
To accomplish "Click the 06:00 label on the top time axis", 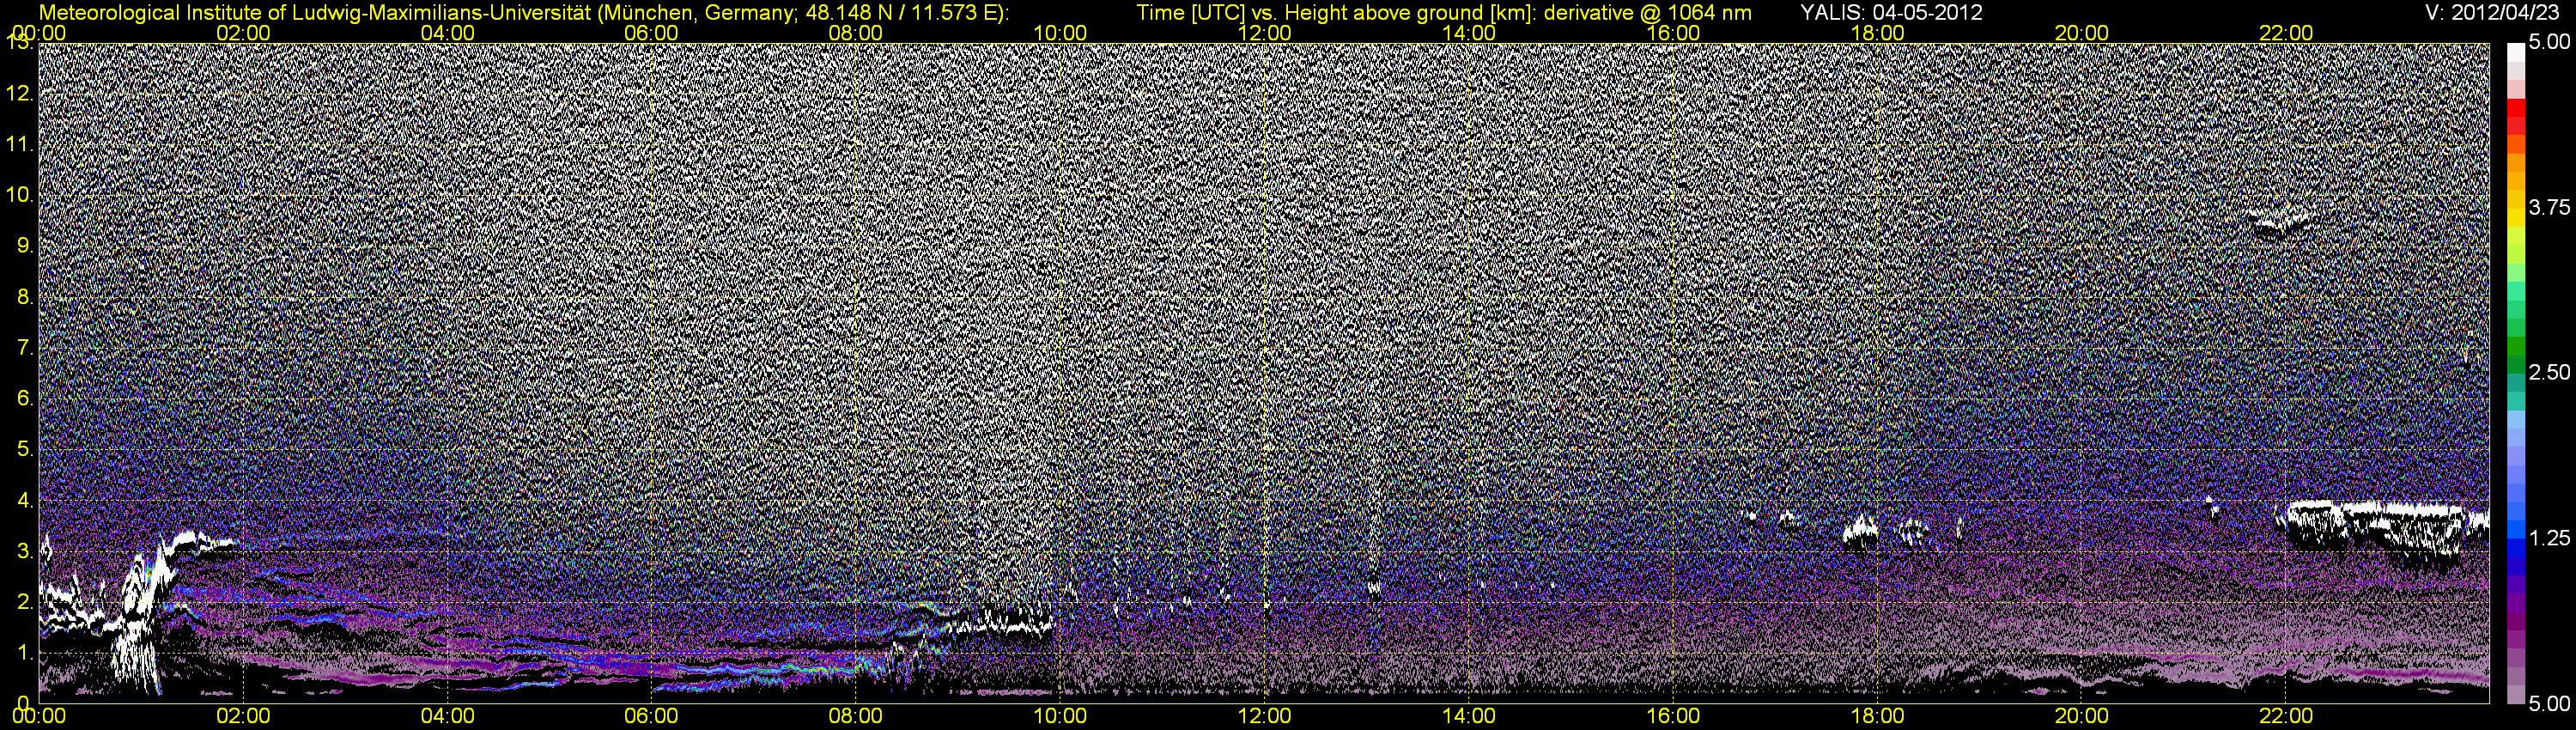I will tap(651, 33).
